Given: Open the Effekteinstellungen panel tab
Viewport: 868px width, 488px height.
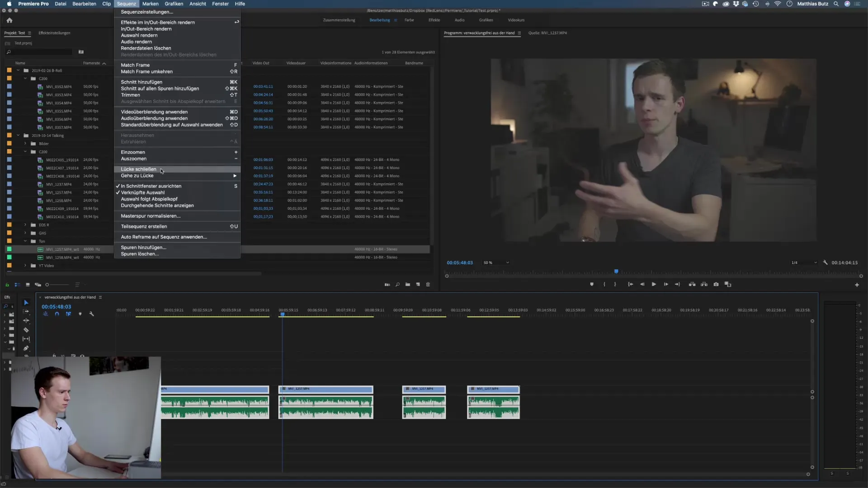Looking at the screenshot, I should (54, 33).
